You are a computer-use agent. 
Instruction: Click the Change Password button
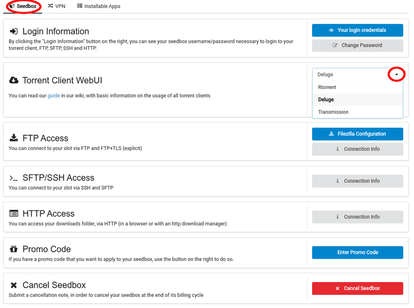click(x=358, y=46)
